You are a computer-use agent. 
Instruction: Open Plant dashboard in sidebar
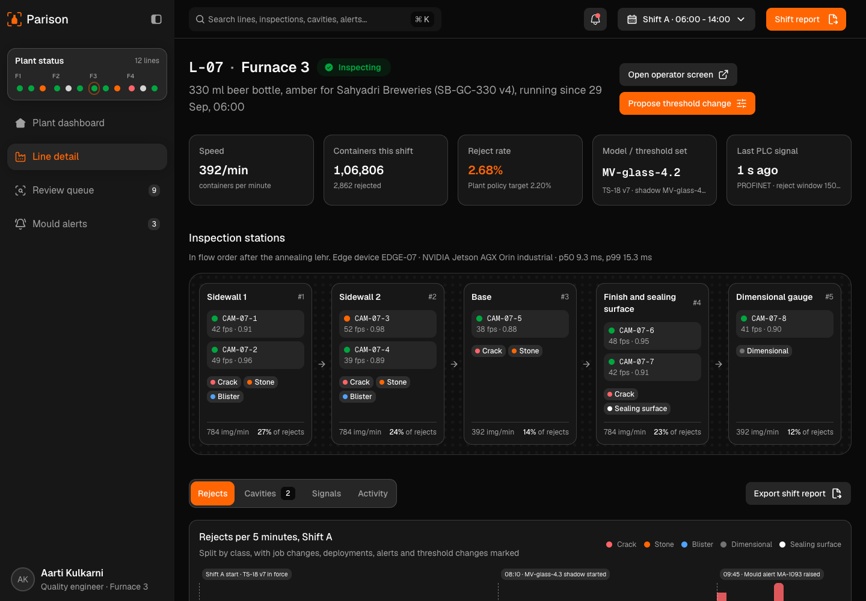point(87,123)
